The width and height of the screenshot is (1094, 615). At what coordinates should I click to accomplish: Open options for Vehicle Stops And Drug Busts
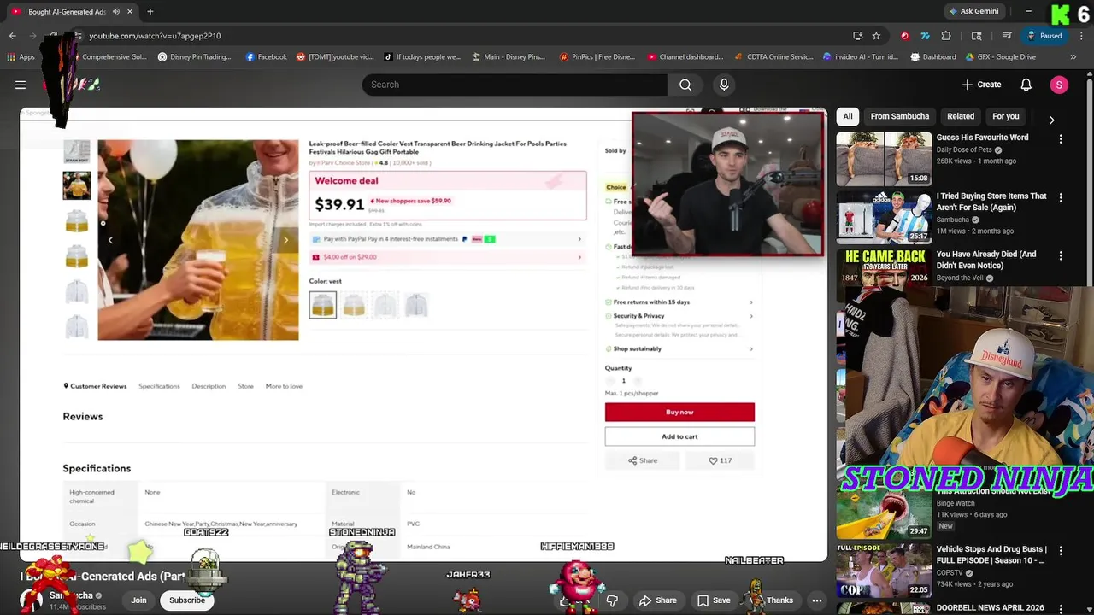pyautogui.click(x=1061, y=551)
